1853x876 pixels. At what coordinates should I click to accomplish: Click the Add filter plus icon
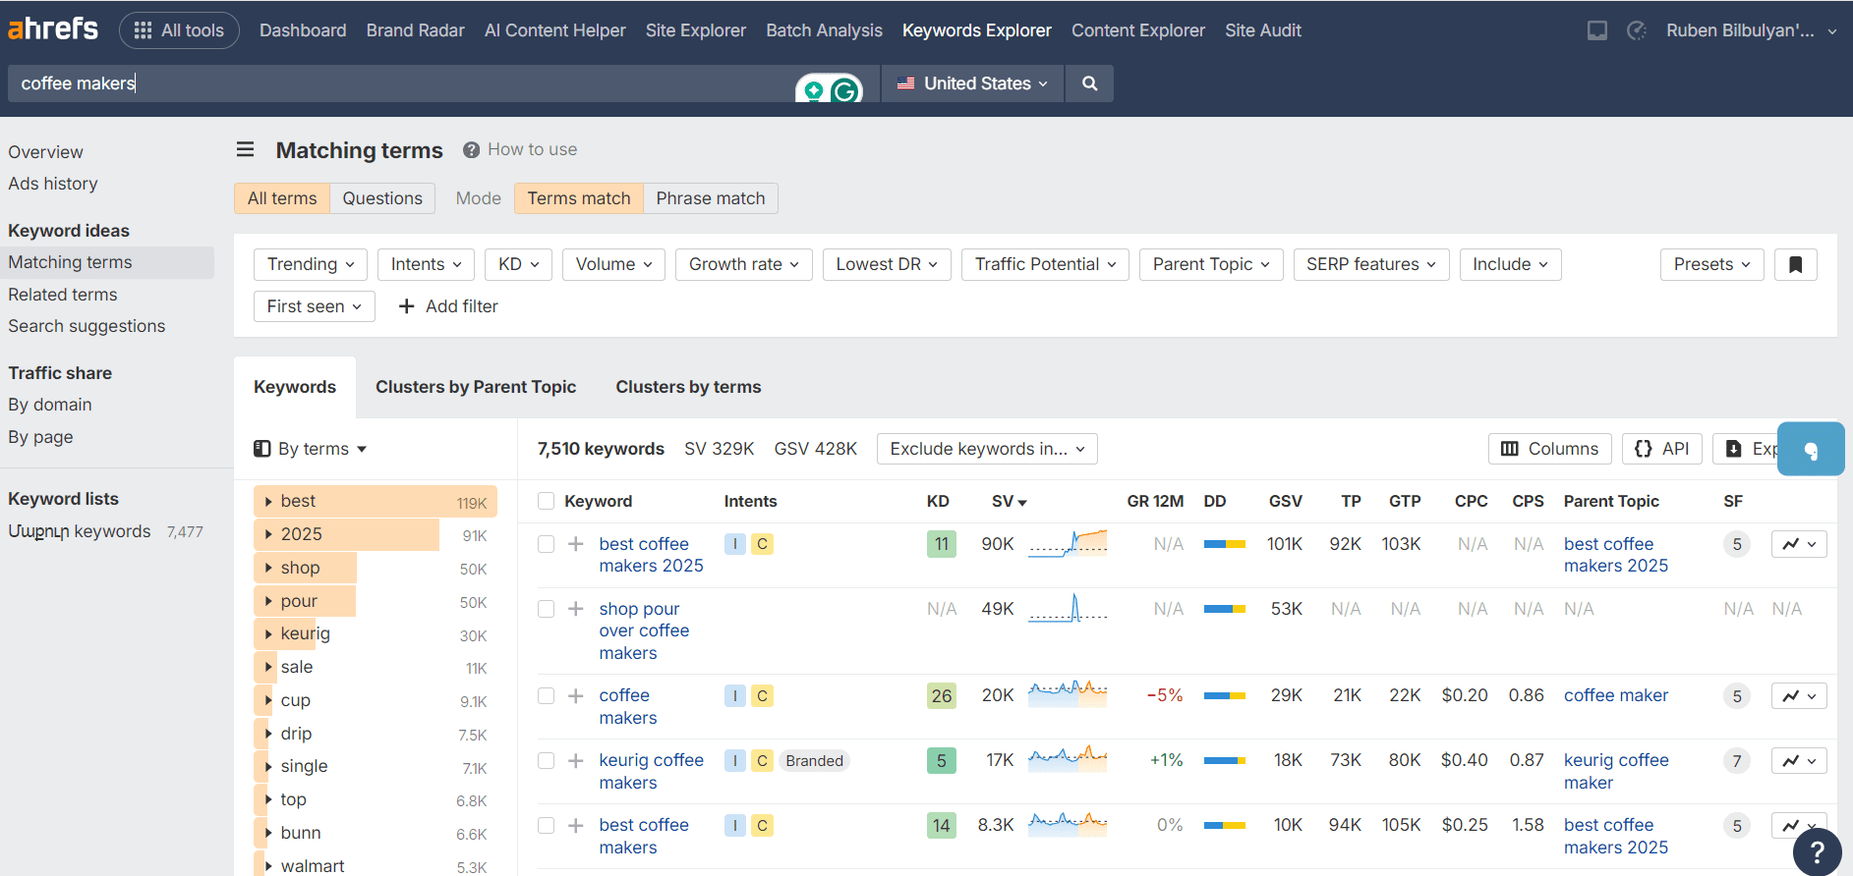point(406,306)
